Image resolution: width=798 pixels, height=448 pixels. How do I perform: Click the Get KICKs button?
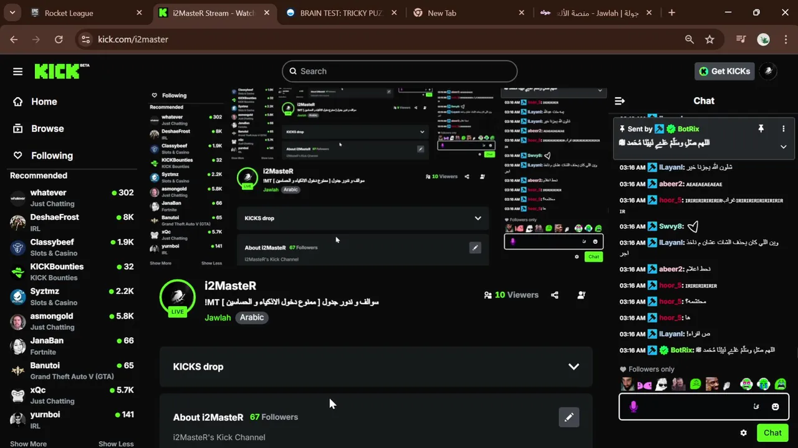coord(724,71)
